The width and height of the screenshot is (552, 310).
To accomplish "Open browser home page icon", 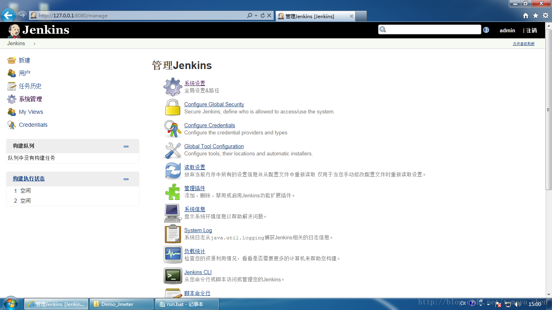I will point(526,15).
